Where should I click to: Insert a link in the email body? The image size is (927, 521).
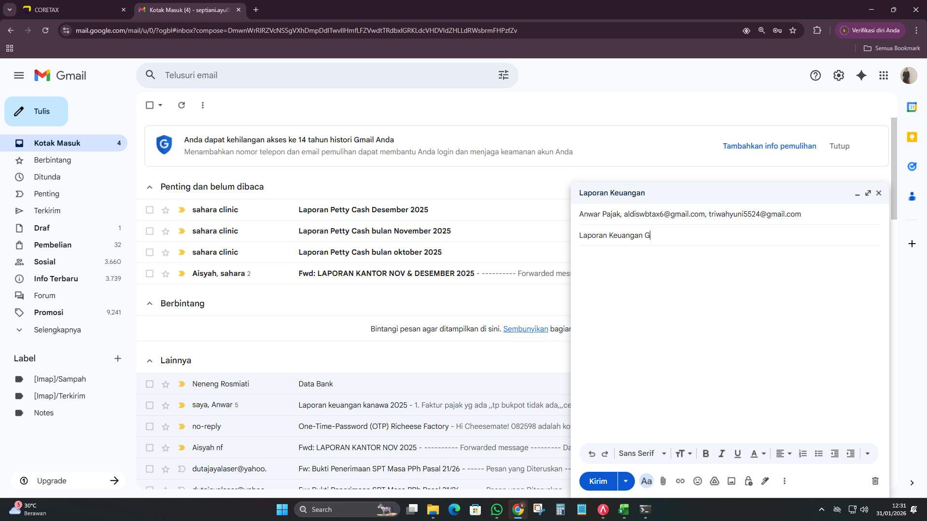pyautogui.click(x=680, y=481)
